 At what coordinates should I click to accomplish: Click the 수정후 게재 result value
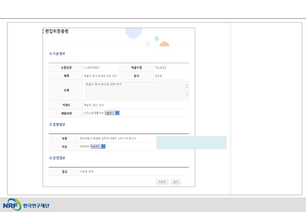point(87,172)
